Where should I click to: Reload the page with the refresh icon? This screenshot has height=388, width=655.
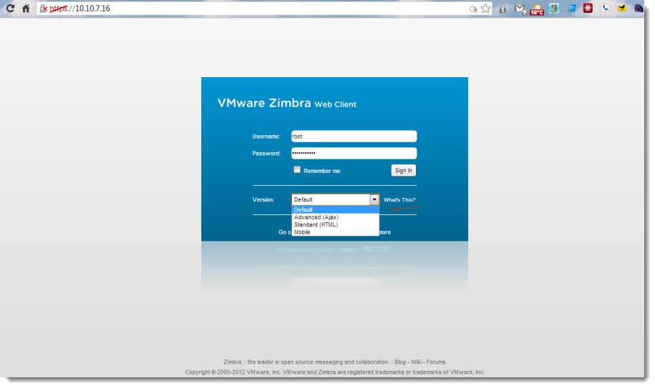click(11, 8)
